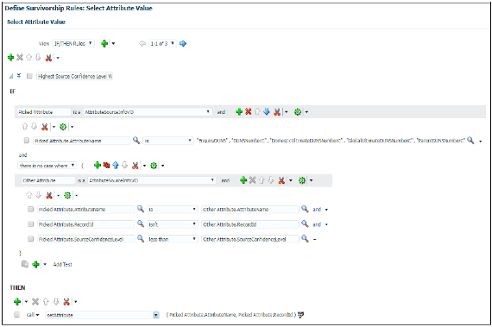This screenshot has width=492, height=327.
Task: Open the View IF/THEN Rules dropdown
Action: pos(73,44)
